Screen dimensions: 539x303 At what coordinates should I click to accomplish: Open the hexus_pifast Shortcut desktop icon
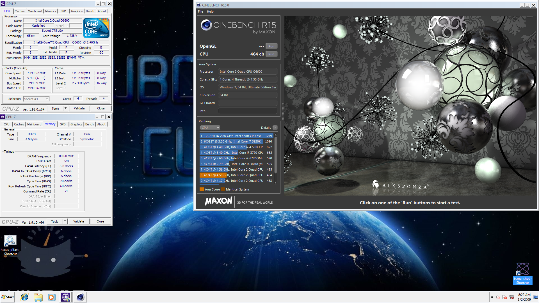coord(10,245)
